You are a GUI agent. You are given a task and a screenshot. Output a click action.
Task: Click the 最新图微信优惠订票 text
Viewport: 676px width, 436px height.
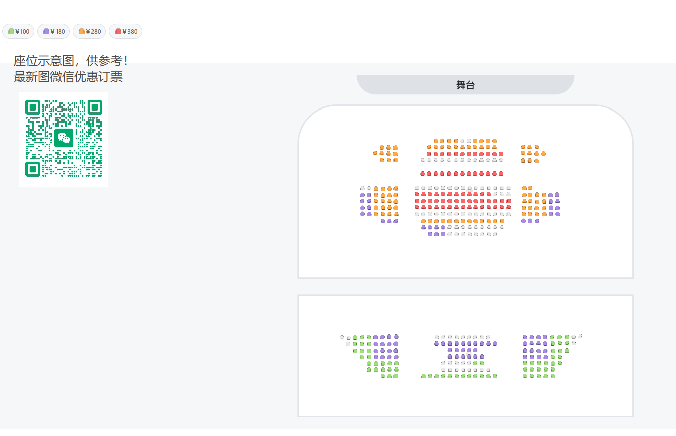(68, 77)
